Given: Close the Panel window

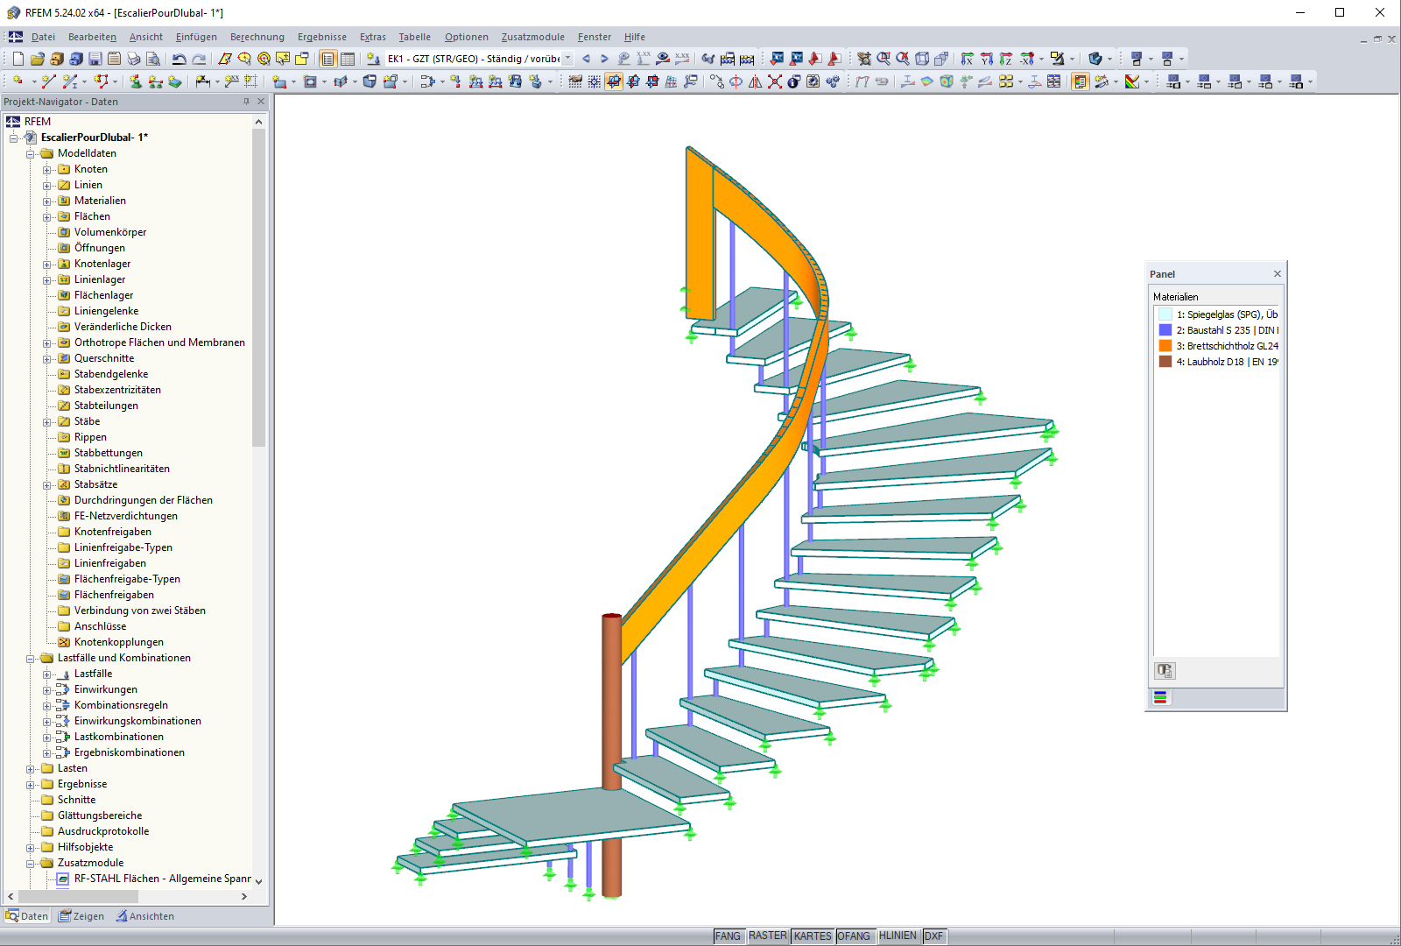Looking at the screenshot, I should 1277,273.
